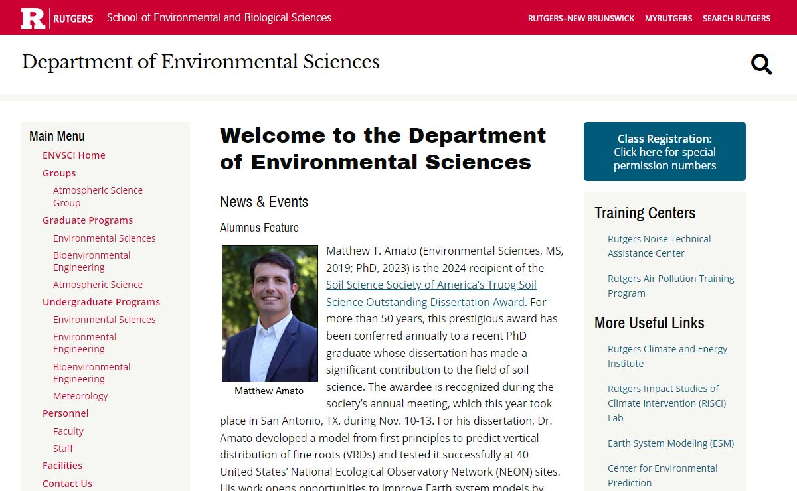Open Truog Soil Science Dissertation Award link
Screen dimensions: 797x491
pyautogui.click(x=431, y=293)
